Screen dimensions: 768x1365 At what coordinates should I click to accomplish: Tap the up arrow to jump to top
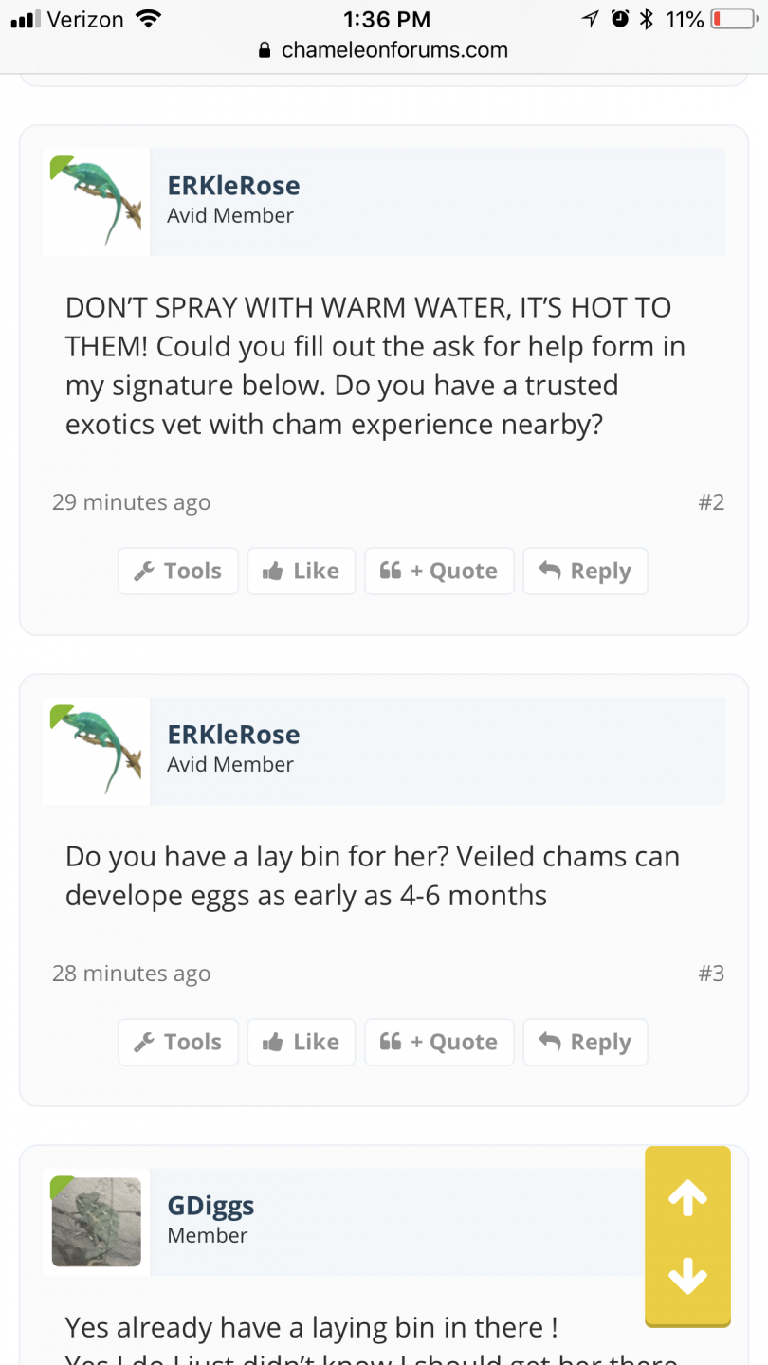click(687, 1198)
